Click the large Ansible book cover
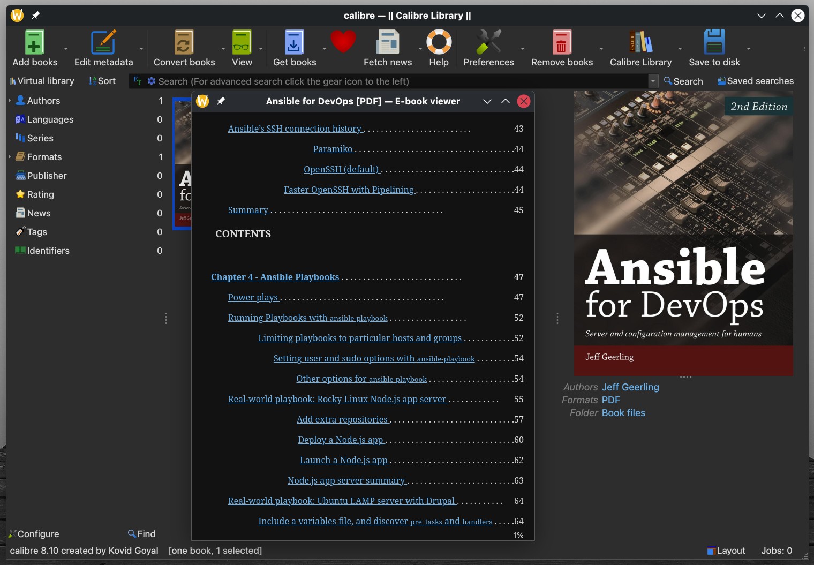This screenshot has width=814, height=565. pyautogui.click(x=683, y=233)
